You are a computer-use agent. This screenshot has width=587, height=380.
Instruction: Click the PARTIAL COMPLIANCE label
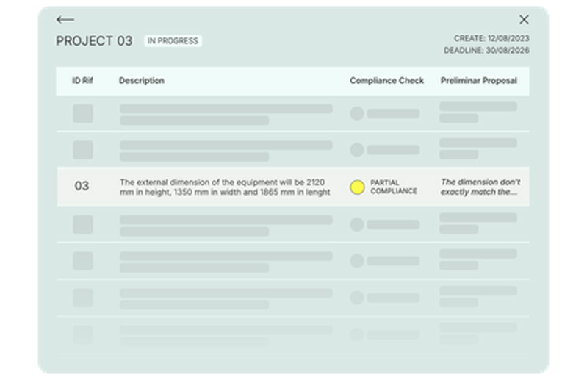[394, 187]
